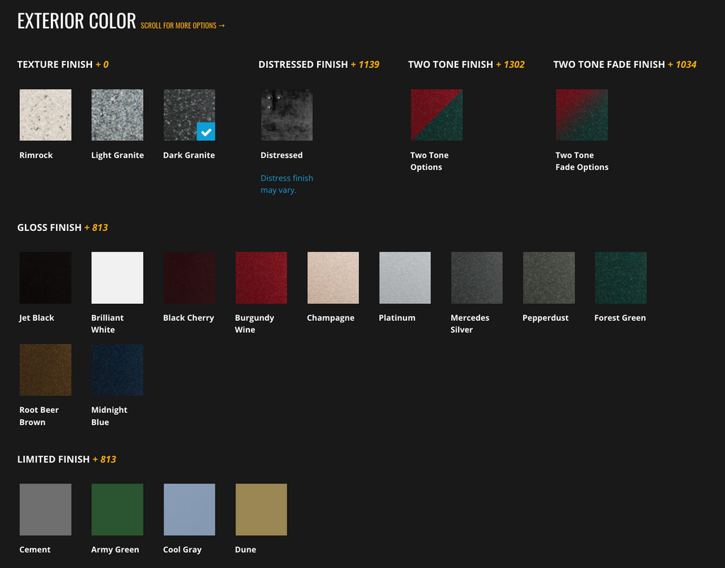The image size is (725, 568).
Task: Pick the Cement limited finish
Action: point(45,509)
